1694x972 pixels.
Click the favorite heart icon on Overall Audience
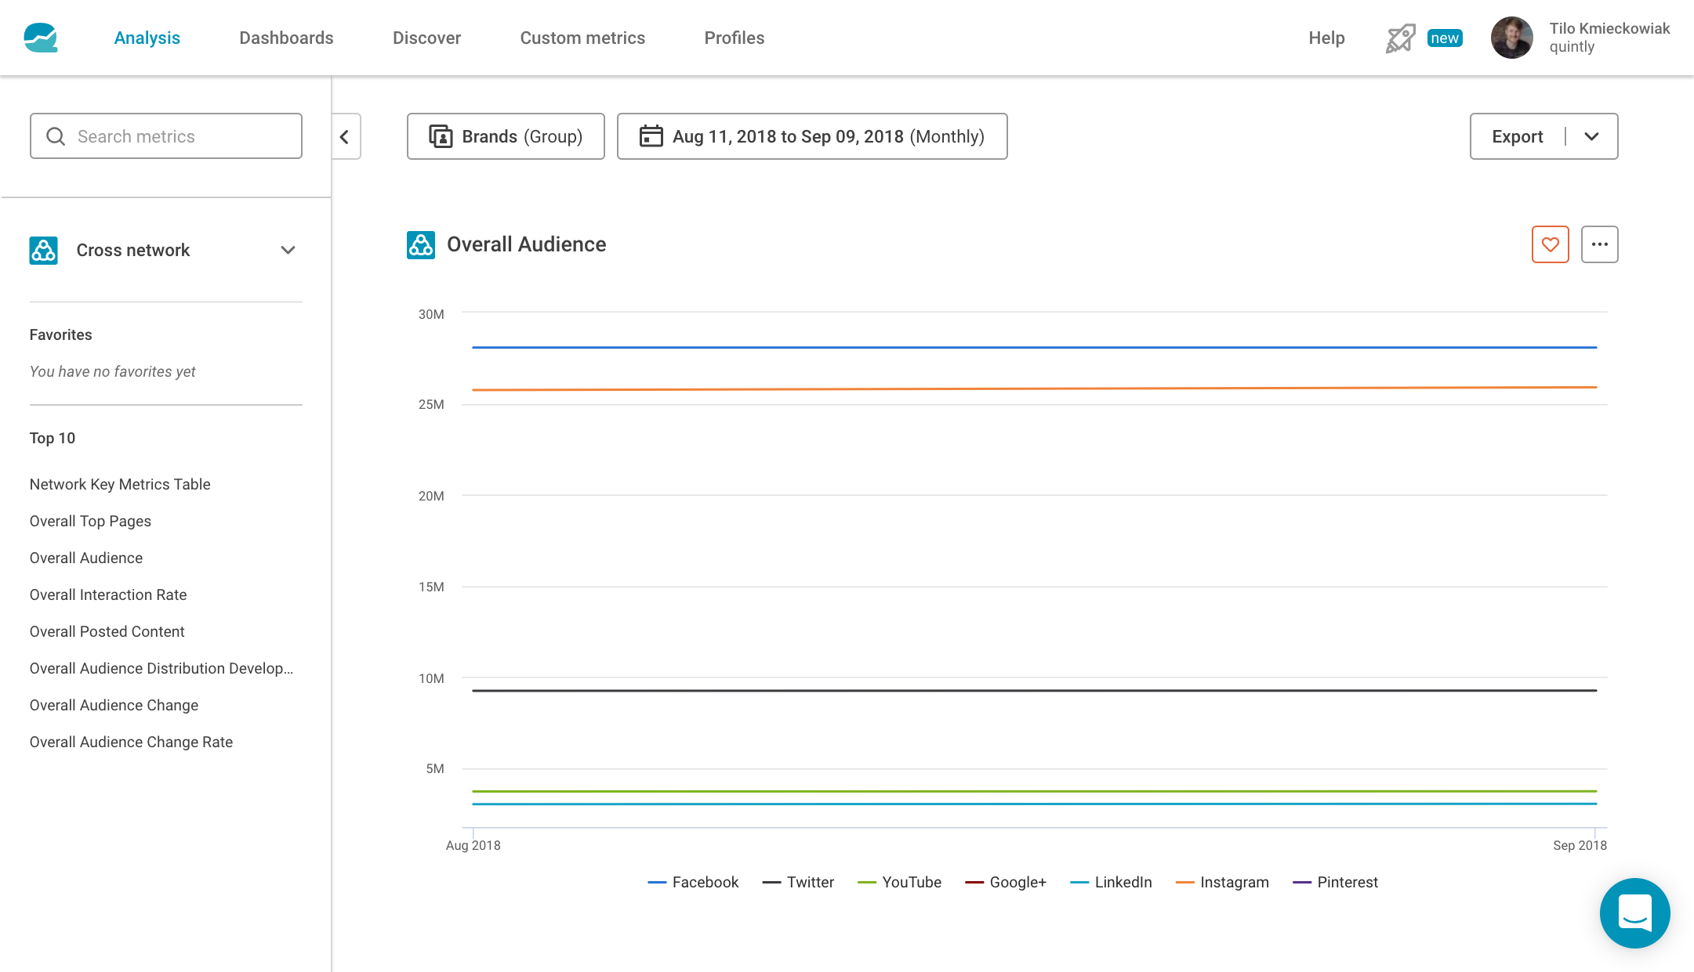point(1551,244)
